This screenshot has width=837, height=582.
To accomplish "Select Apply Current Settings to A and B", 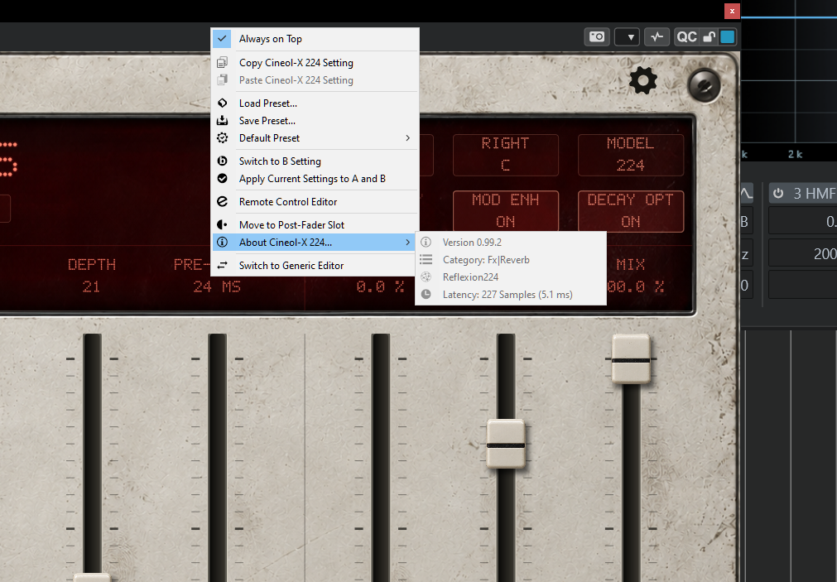I will point(315,179).
